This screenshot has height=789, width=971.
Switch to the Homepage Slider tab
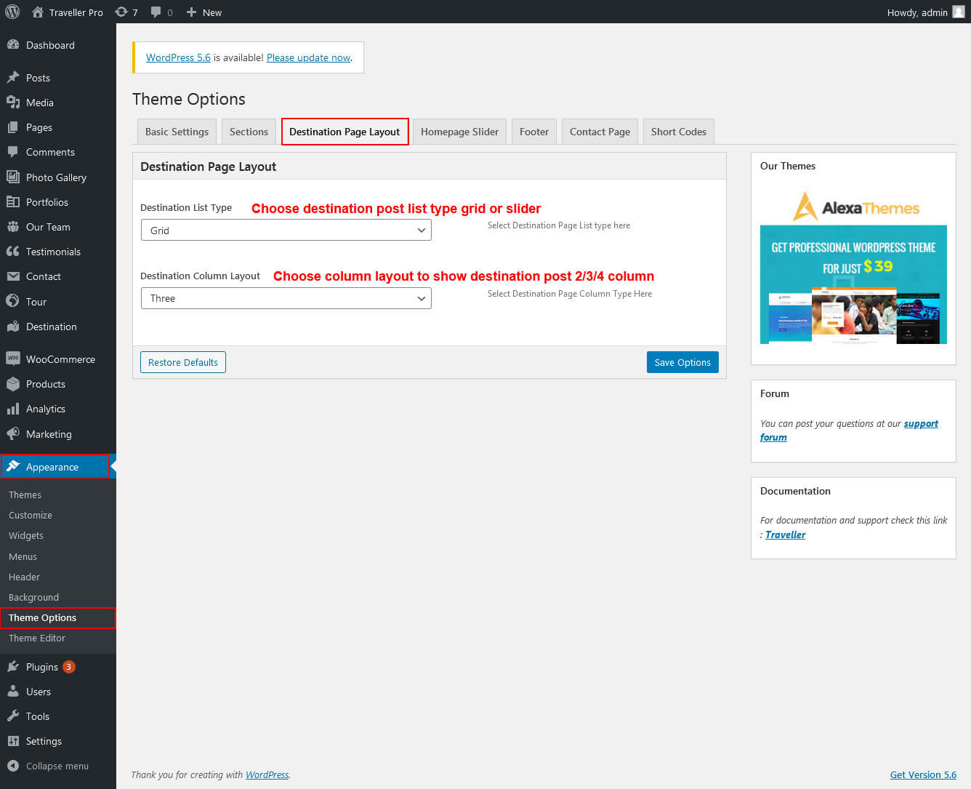pos(459,132)
